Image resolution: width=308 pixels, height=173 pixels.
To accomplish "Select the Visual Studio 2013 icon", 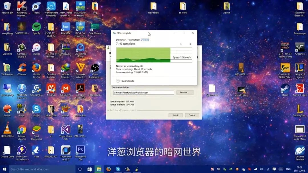I will [66, 133].
